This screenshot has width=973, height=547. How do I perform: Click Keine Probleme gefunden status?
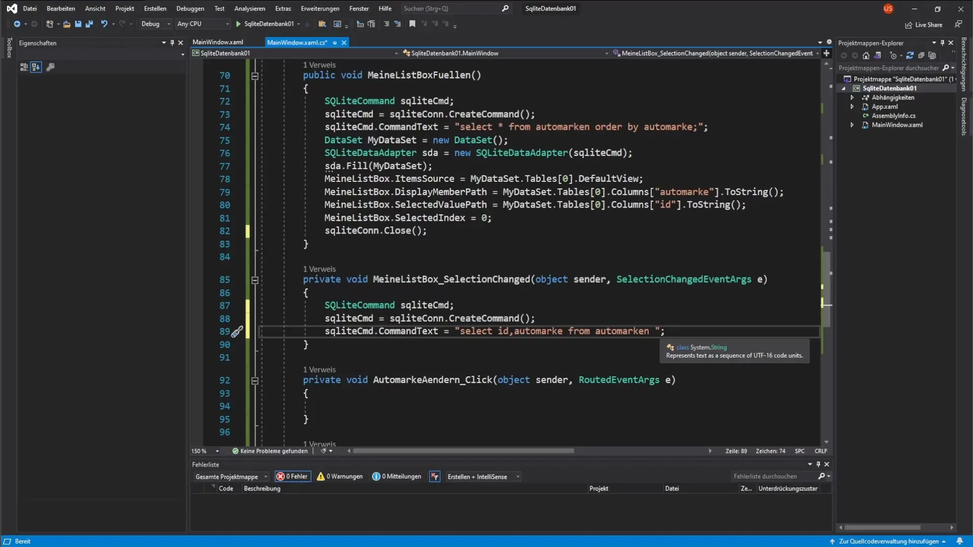[270, 451]
